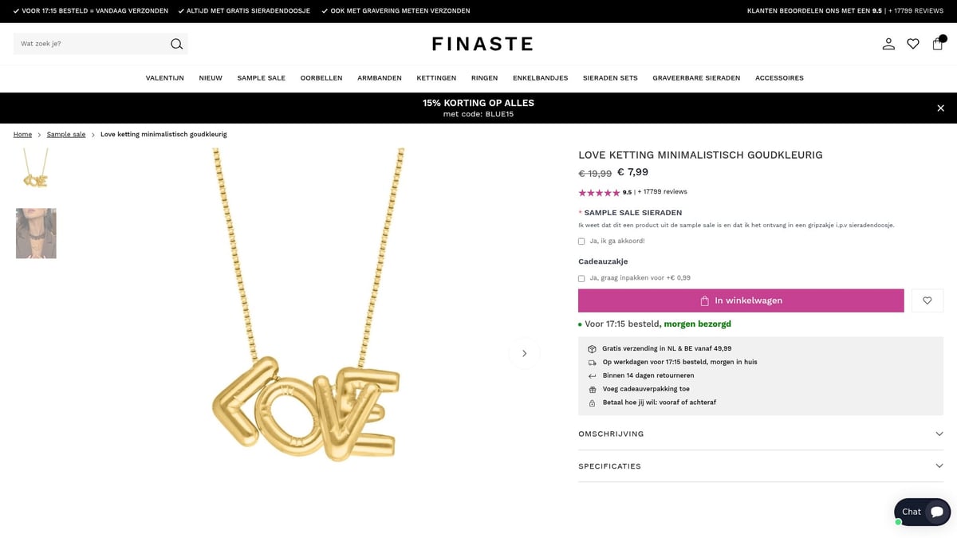Image resolution: width=957 pixels, height=538 pixels.
Task: Open the wishlist heart icon top right
Action: 913,44
